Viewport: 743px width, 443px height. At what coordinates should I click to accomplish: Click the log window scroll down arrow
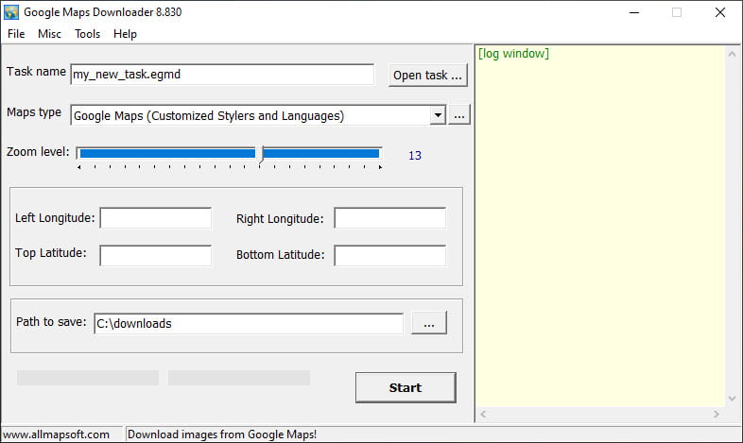pyautogui.click(x=732, y=399)
